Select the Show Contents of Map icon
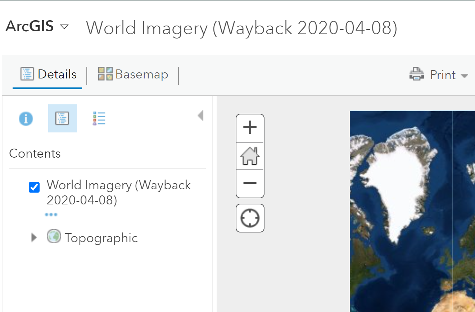The width and height of the screenshot is (475, 312). pos(62,118)
